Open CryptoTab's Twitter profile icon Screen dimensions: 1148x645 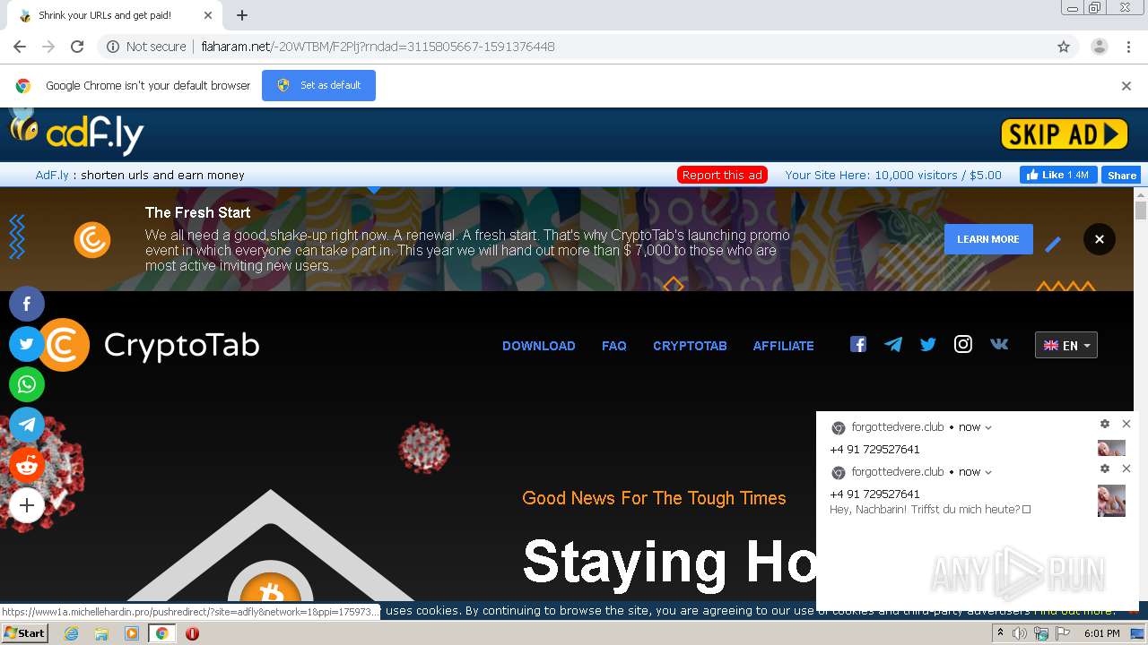[928, 344]
